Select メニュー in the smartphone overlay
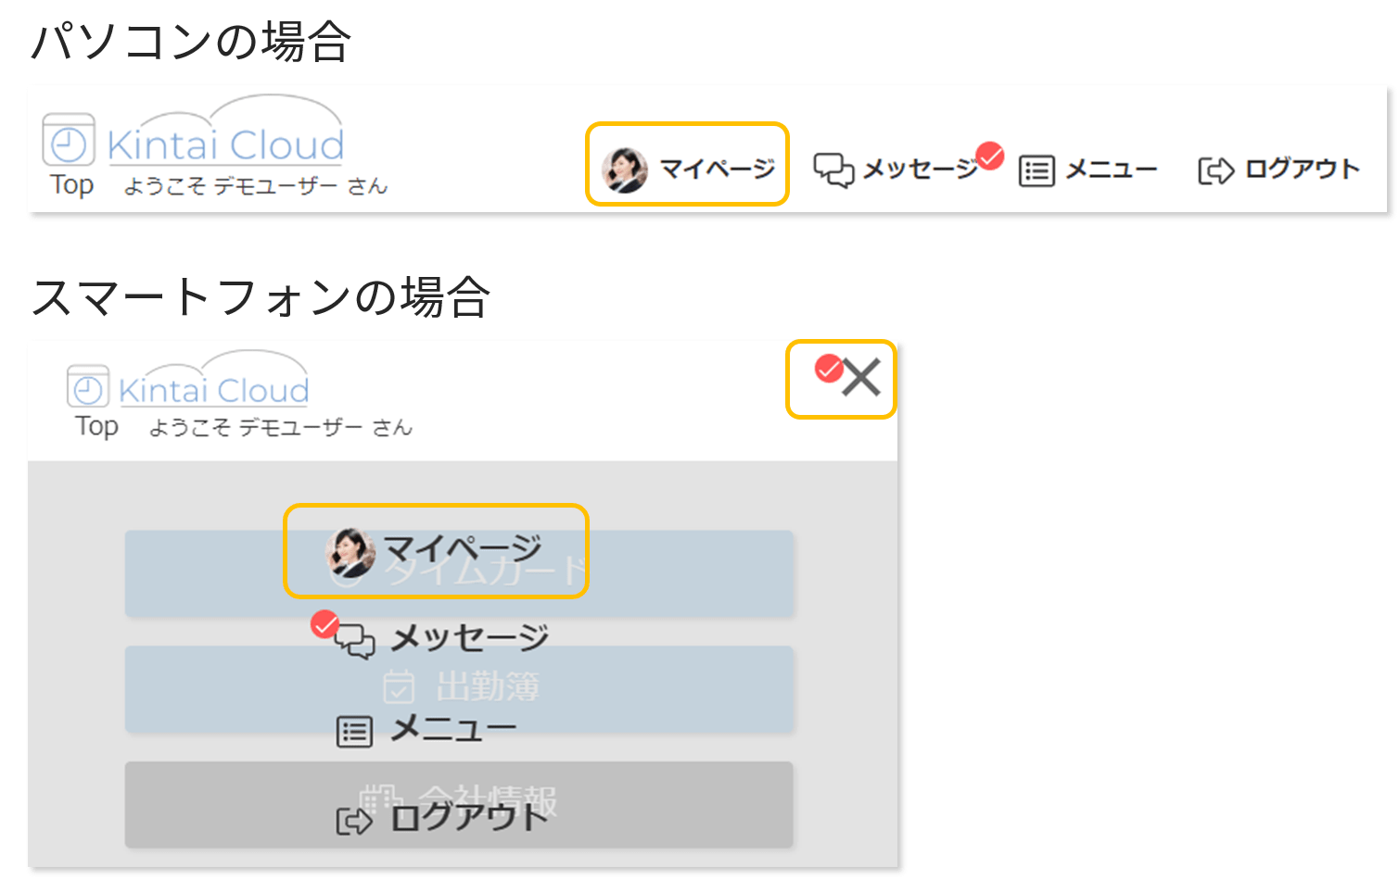 point(452,729)
